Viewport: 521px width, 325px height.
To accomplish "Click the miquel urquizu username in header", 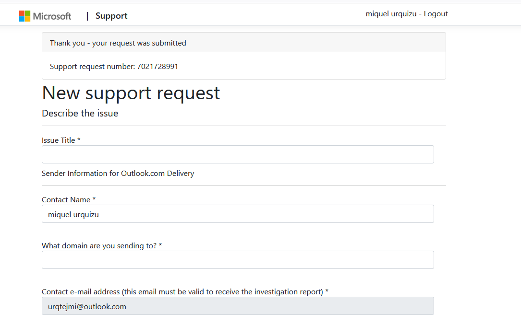I will pos(391,14).
